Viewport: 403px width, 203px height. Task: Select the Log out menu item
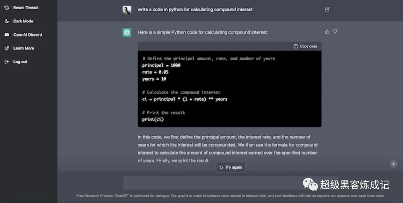tap(20, 62)
